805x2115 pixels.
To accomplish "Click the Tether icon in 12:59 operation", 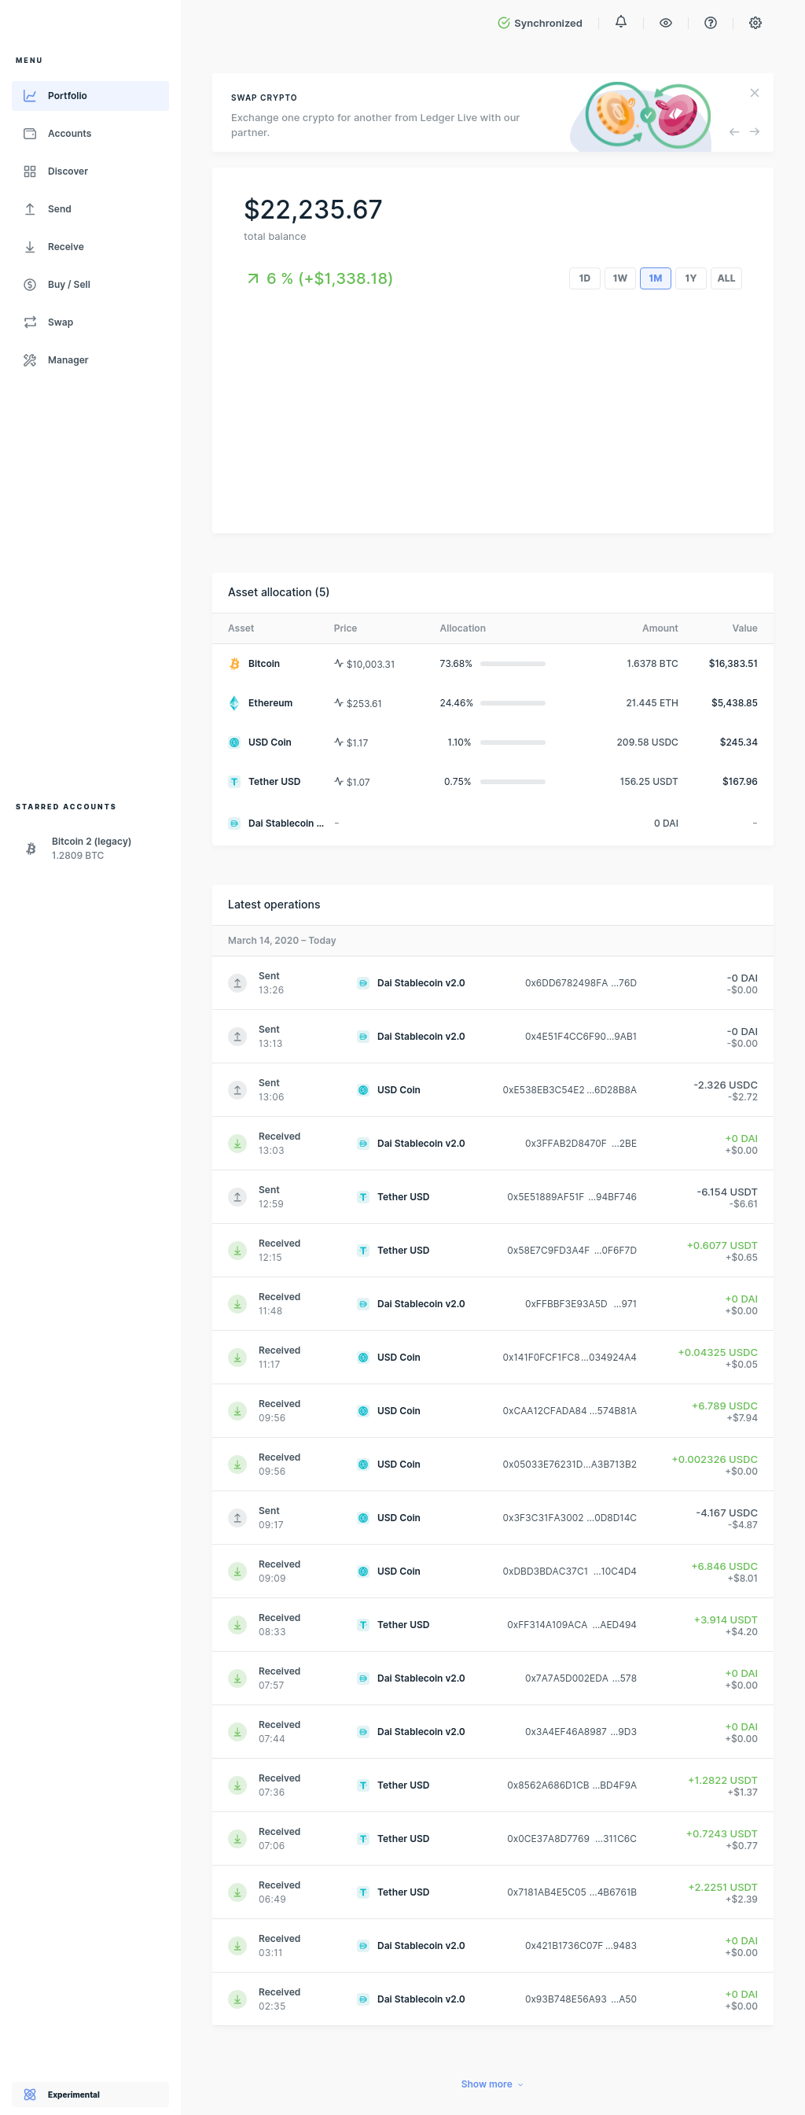I will (362, 1197).
